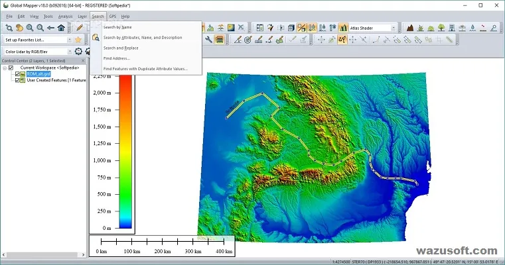Screen dimensions: 505x265
Task: Select the Zoom tool in the toolbar
Action: click(x=9, y=28)
